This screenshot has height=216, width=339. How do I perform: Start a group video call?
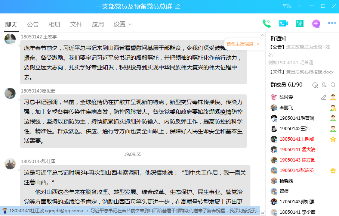[283, 24]
